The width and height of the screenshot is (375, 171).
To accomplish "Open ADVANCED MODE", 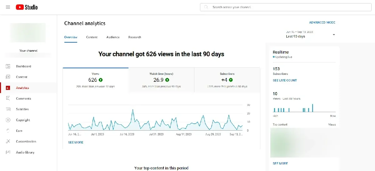I will point(322,23).
